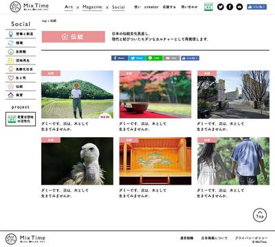Click the 'top' breadcrumb link

(44, 21)
